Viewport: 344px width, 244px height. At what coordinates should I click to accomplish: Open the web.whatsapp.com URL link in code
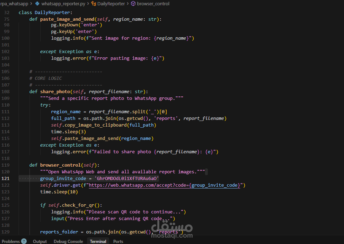point(164,185)
